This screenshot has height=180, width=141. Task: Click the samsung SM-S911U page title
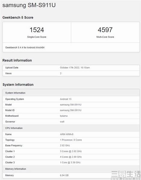pos(29,5)
